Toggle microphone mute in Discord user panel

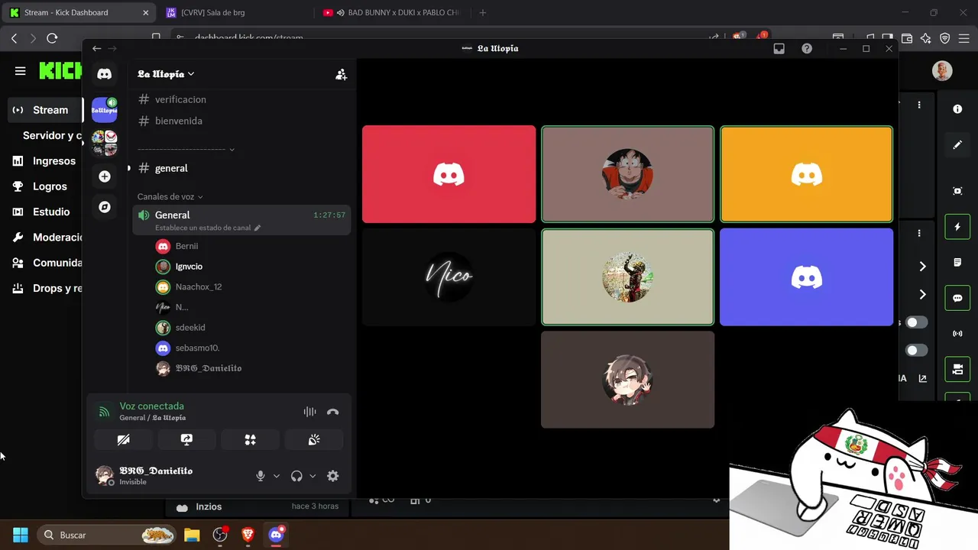coord(261,476)
